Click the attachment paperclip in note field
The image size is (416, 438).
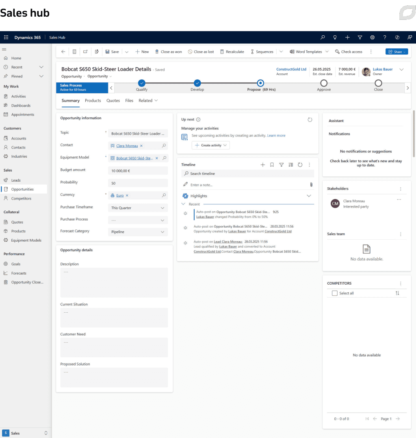pyautogui.click(x=311, y=185)
